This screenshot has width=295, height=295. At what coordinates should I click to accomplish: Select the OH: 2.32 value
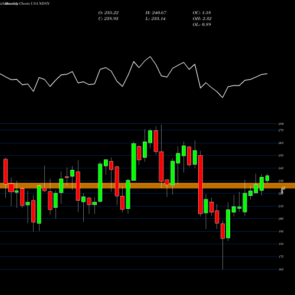pyautogui.click(x=202, y=19)
